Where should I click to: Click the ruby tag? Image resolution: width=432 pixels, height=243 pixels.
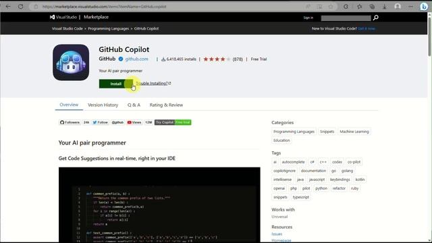(354, 188)
